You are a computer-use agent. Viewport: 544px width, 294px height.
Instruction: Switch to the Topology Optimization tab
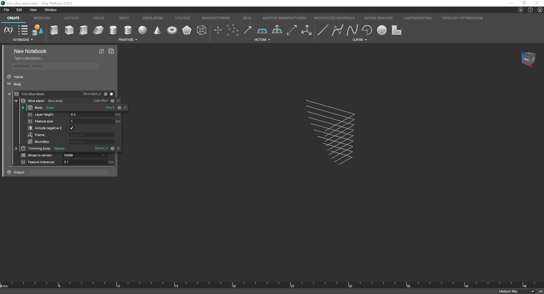(x=462, y=18)
